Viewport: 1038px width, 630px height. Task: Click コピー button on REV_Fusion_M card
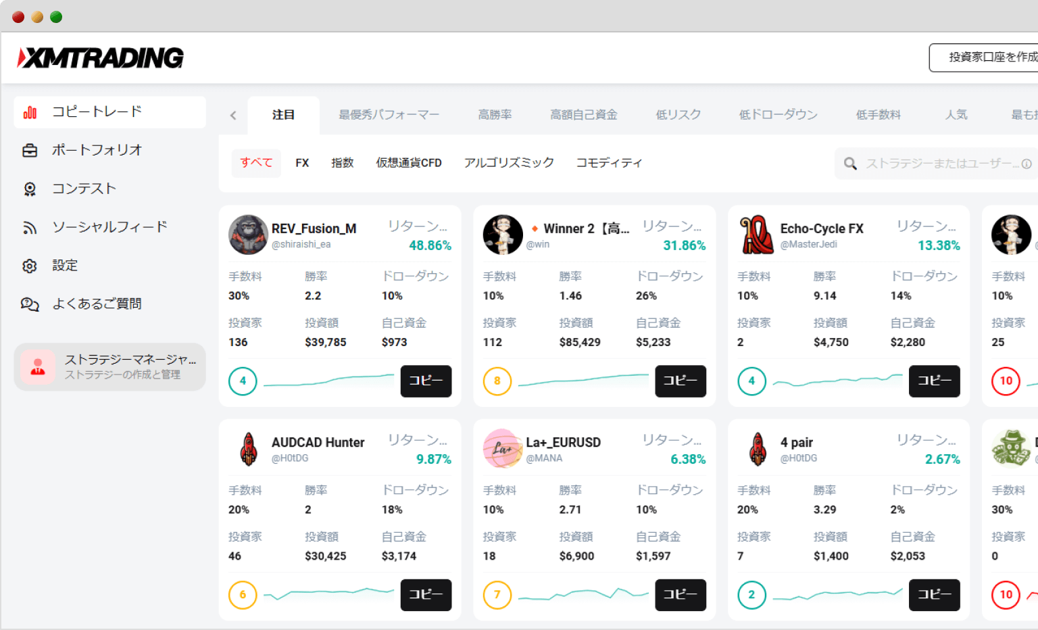click(x=426, y=381)
